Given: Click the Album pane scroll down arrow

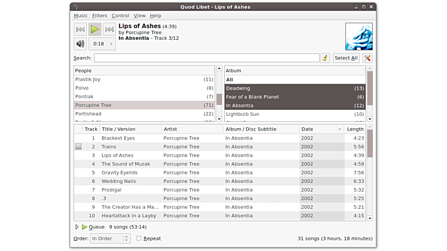Looking at the screenshot, I should 370,119.
